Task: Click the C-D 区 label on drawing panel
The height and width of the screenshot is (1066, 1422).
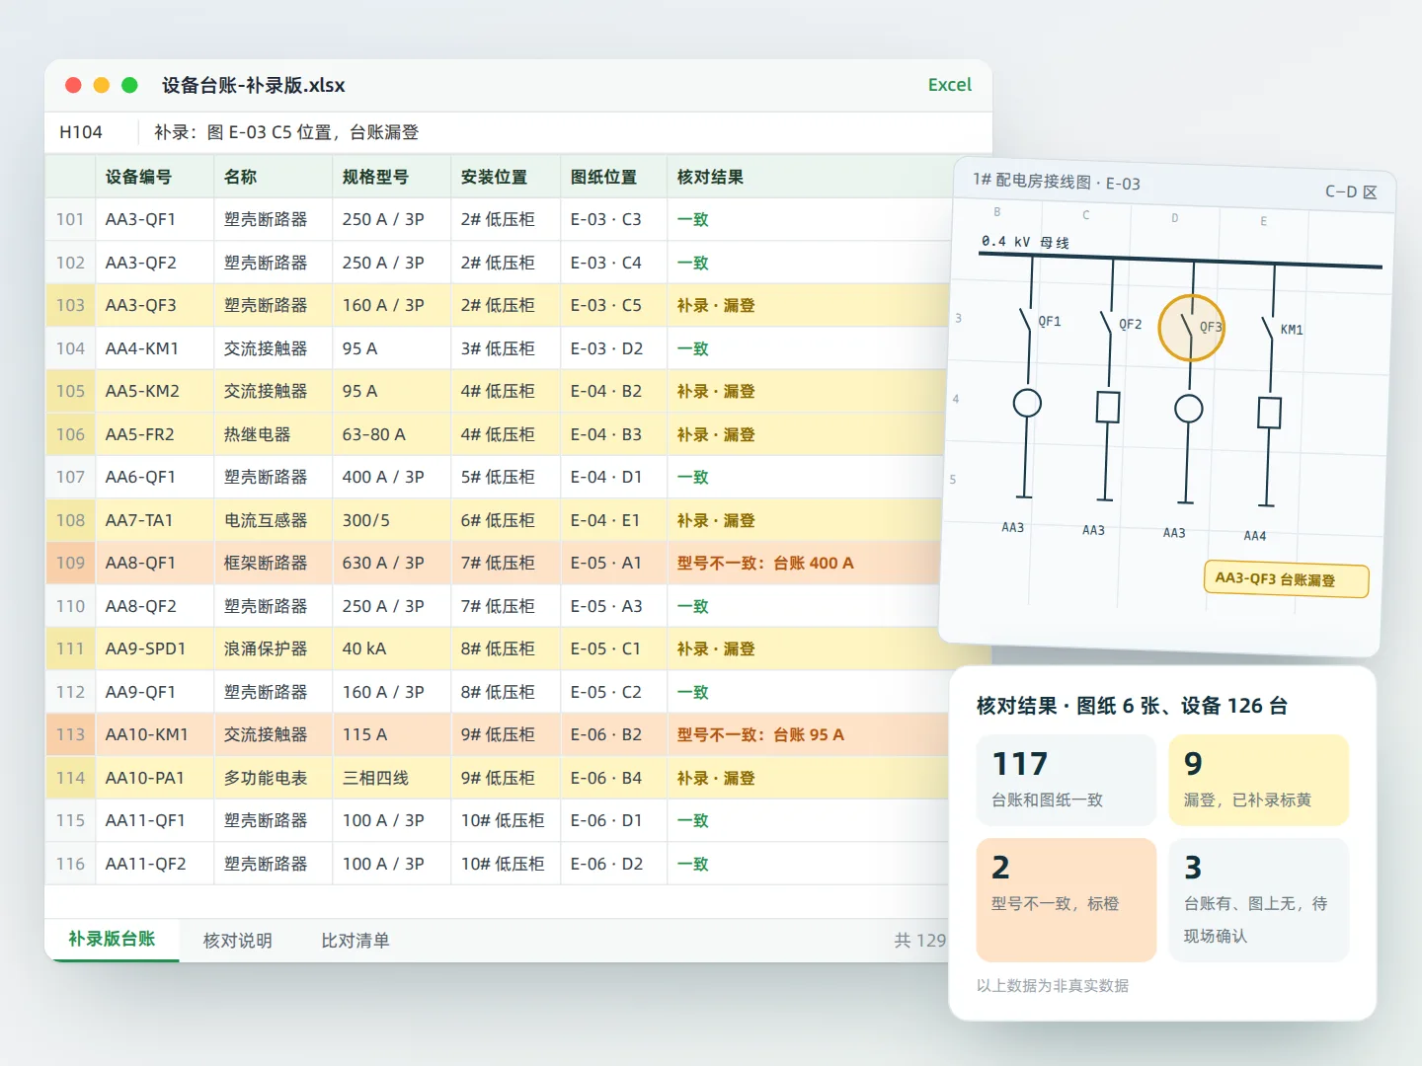Action: (1351, 191)
